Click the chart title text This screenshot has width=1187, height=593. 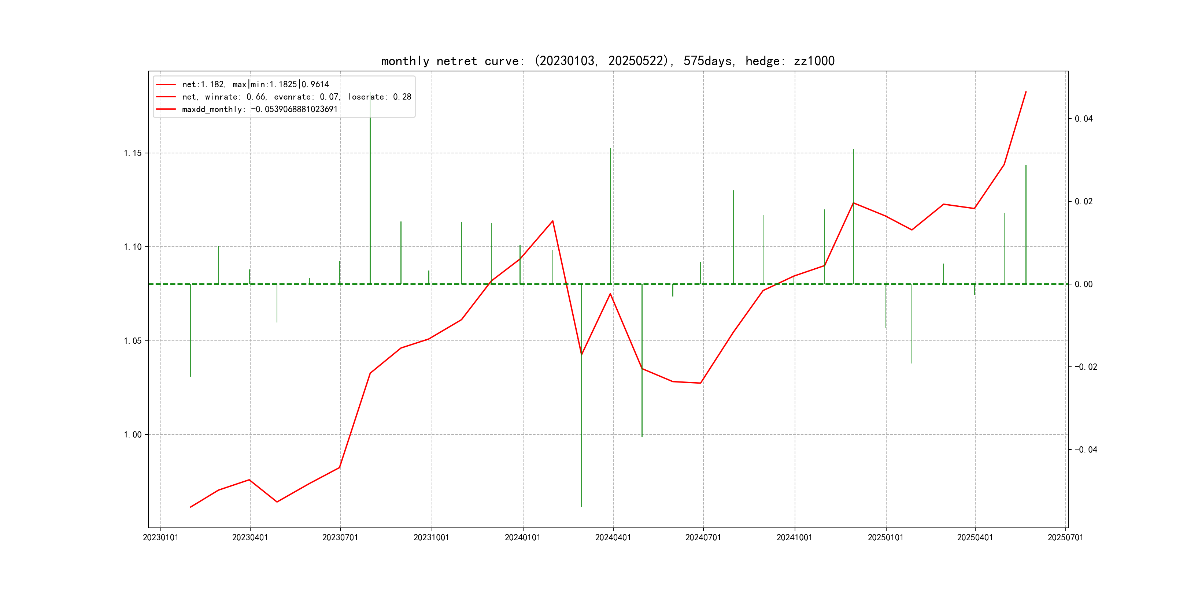pyautogui.click(x=607, y=61)
